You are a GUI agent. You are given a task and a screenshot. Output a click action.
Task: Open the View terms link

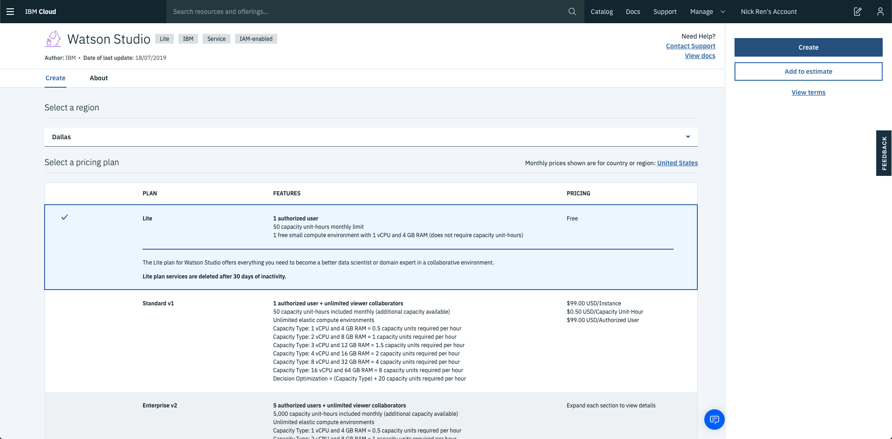coord(808,92)
